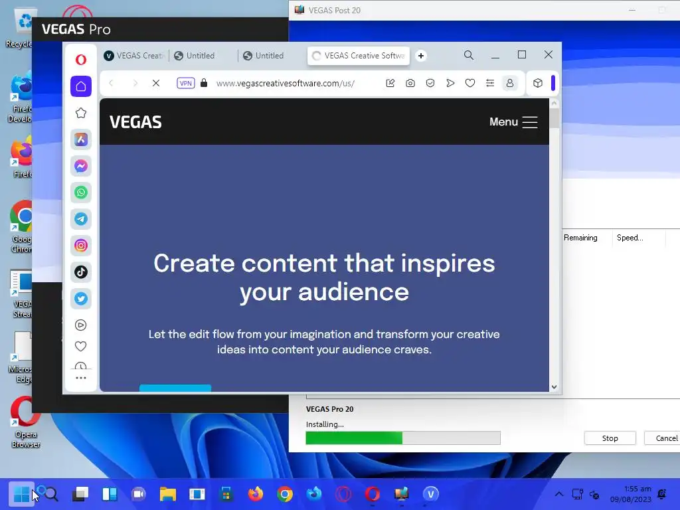The image size is (680, 510).
Task: Toggle the VPN badge in address bar
Action: (186, 83)
